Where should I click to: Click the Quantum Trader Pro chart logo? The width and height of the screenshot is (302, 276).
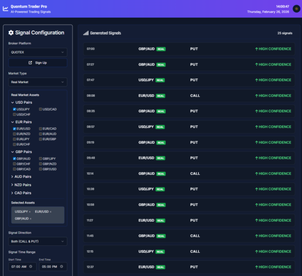click(5, 9)
